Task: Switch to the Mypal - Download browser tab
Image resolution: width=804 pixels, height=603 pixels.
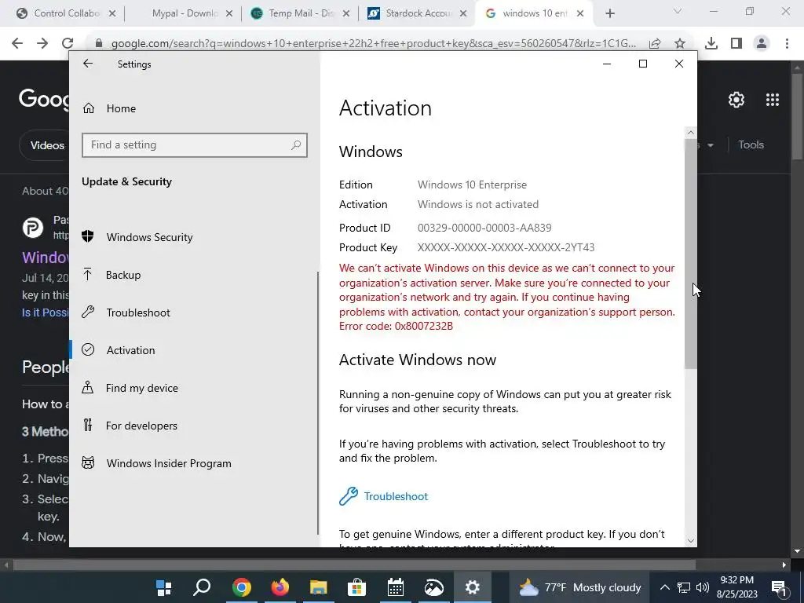Action: (x=185, y=13)
